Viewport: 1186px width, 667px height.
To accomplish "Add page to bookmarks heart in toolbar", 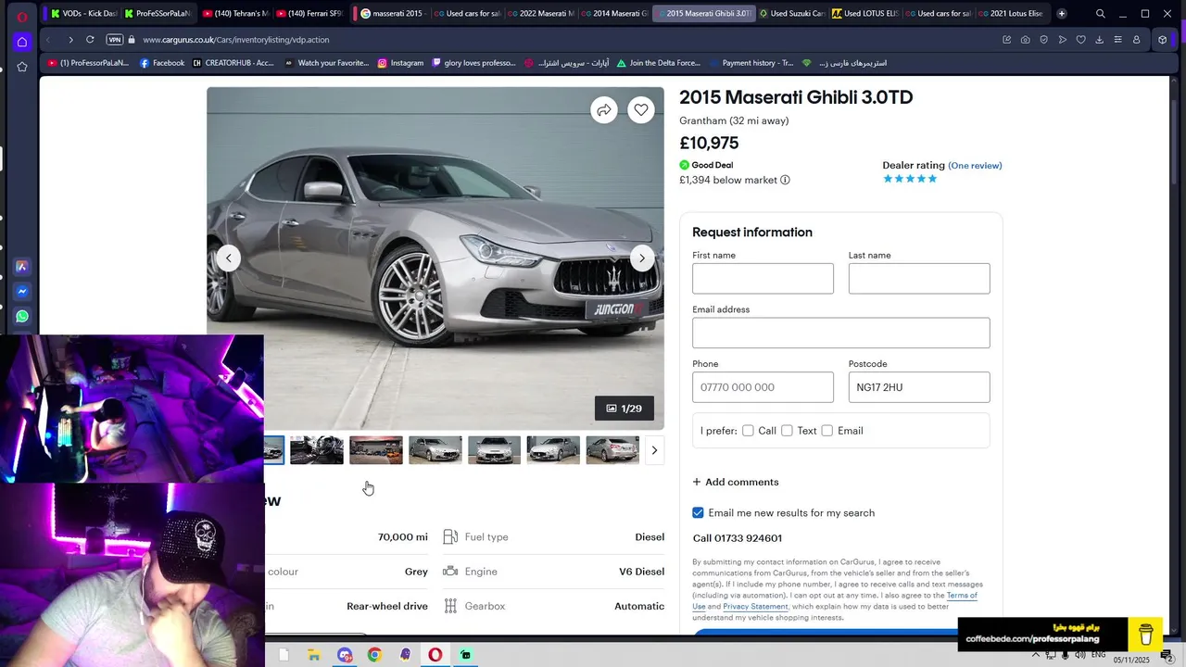I will (1080, 40).
